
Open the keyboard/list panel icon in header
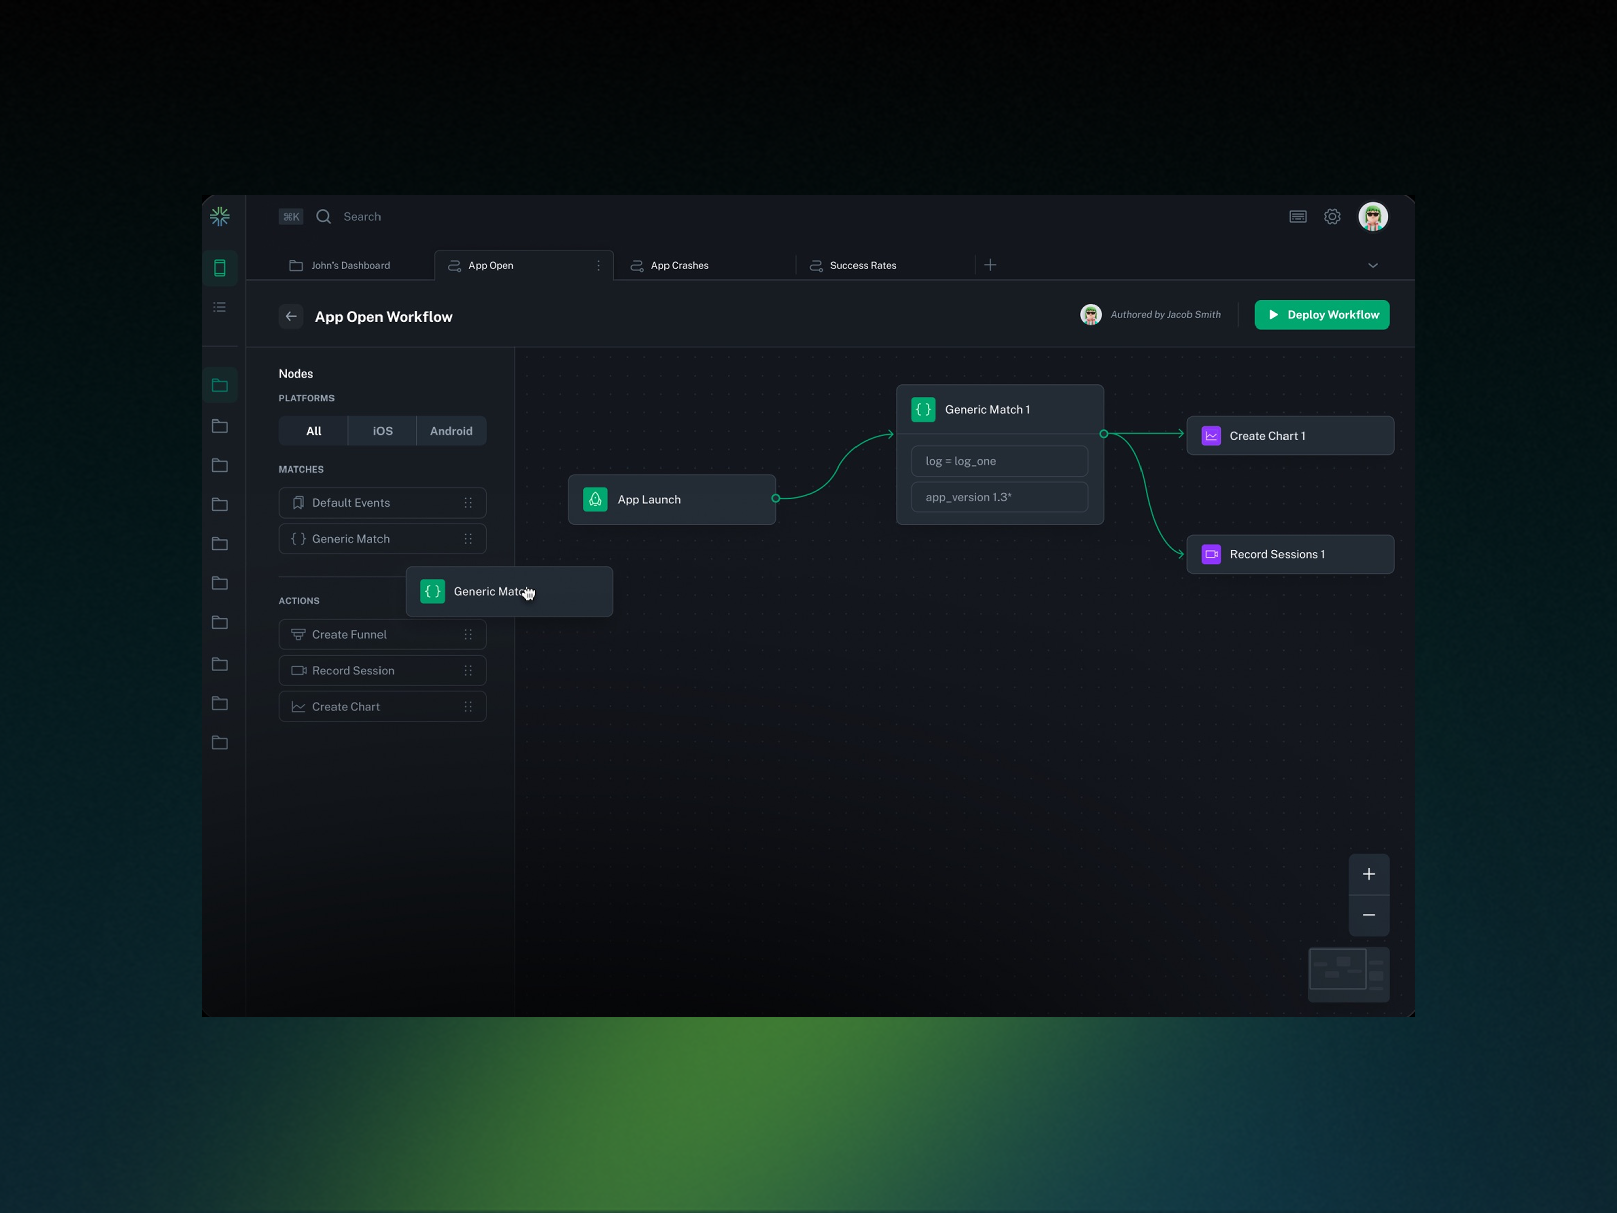pyautogui.click(x=1298, y=216)
